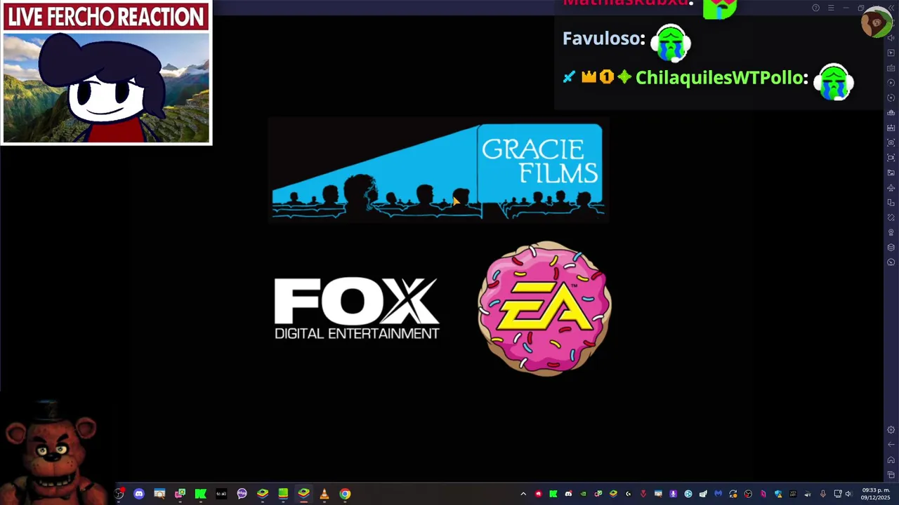Click the EA donut logo
Screen dimensions: 899x505
pos(544,308)
